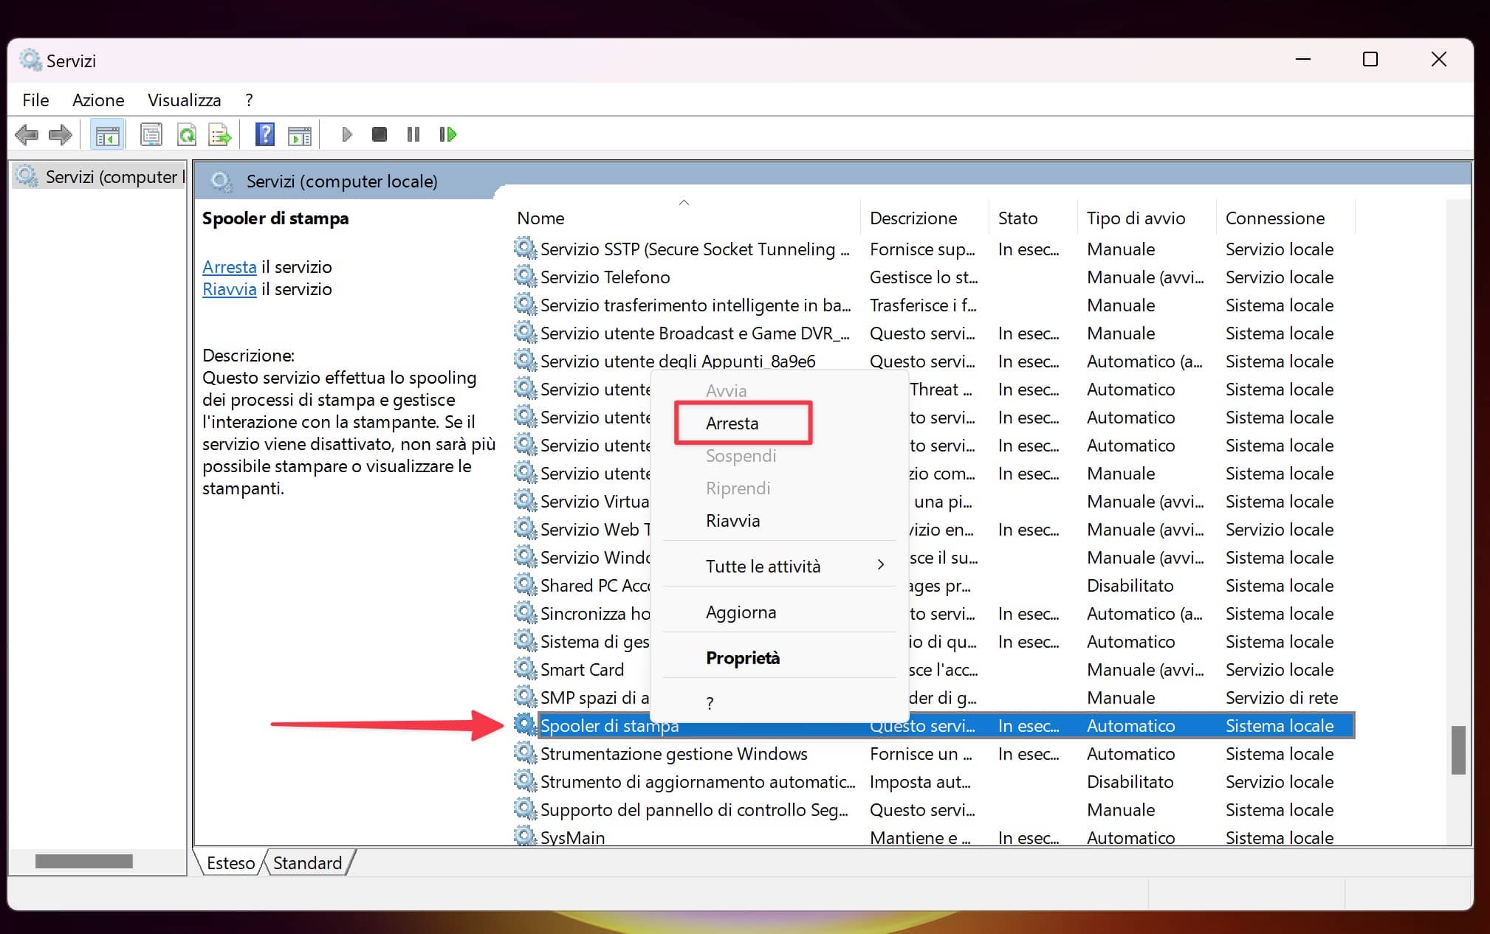The height and width of the screenshot is (934, 1490).
Task: Click gear icon of Servizio Telefono row
Action: pyautogui.click(x=525, y=277)
